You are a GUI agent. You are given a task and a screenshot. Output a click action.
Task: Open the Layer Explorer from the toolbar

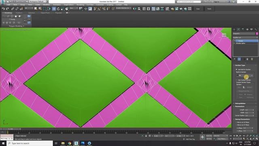(x=149, y=9)
